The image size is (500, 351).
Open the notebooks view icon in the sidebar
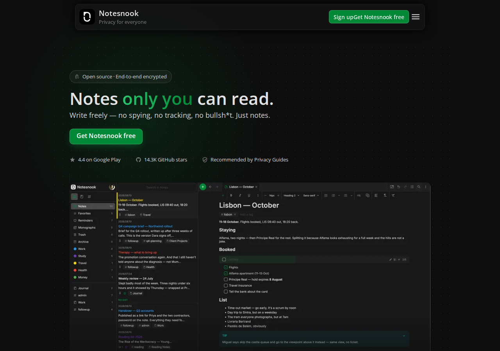click(x=82, y=197)
